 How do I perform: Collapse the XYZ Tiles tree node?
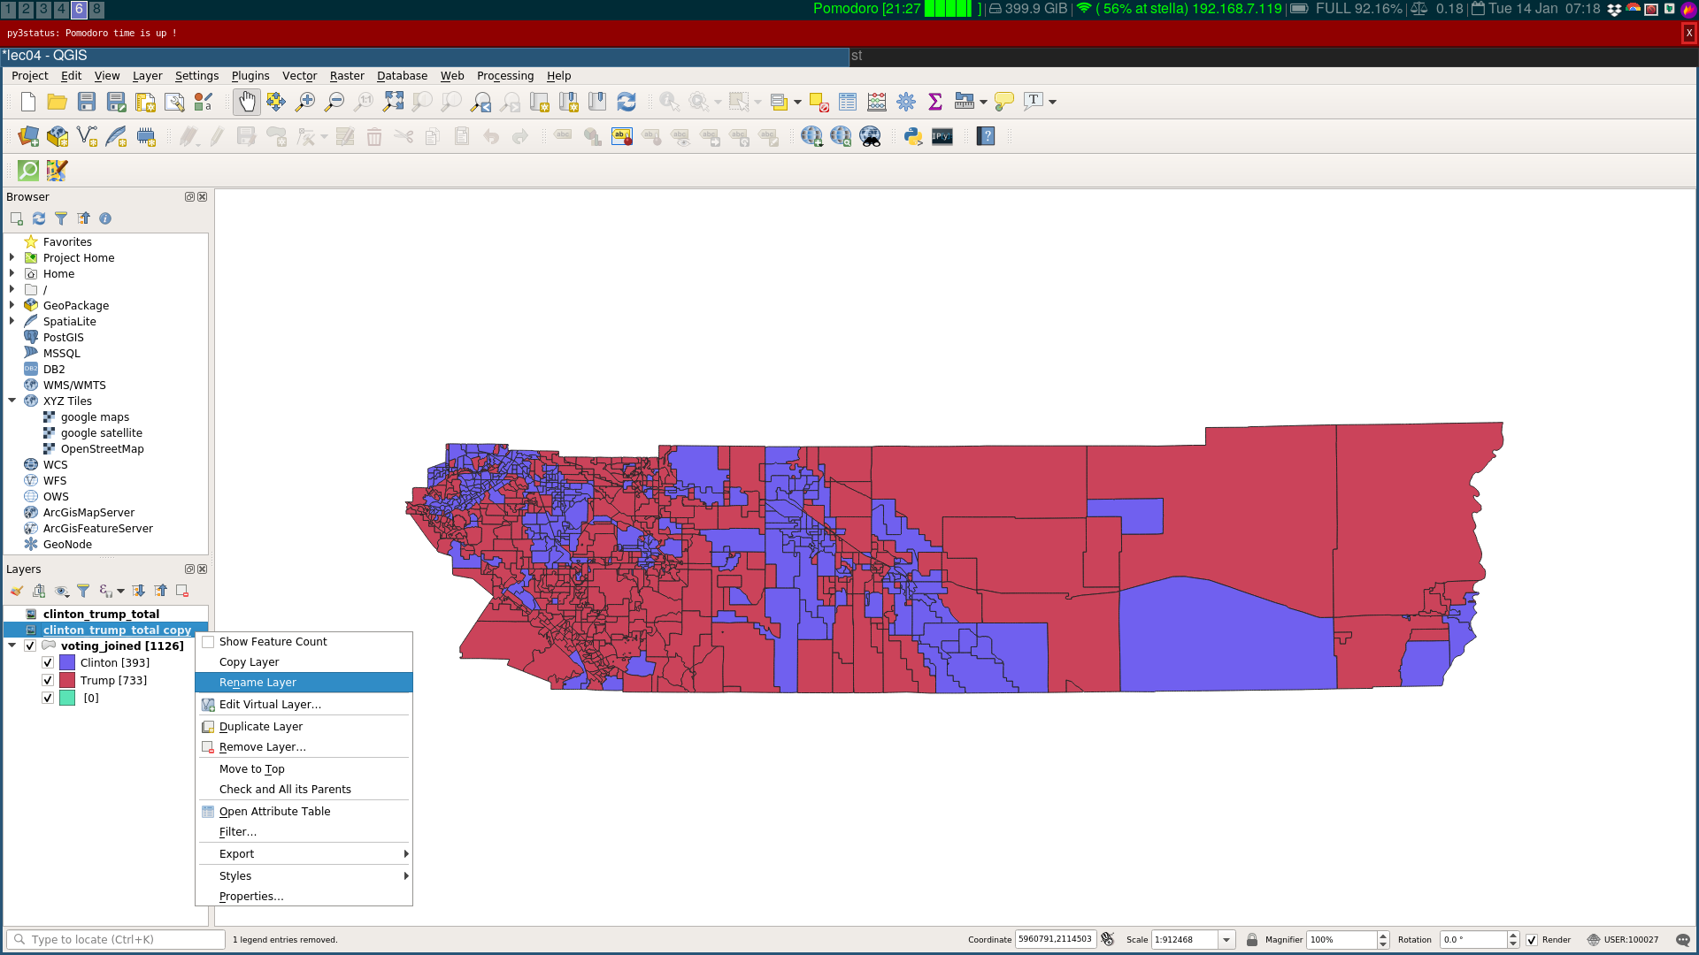click(x=12, y=401)
